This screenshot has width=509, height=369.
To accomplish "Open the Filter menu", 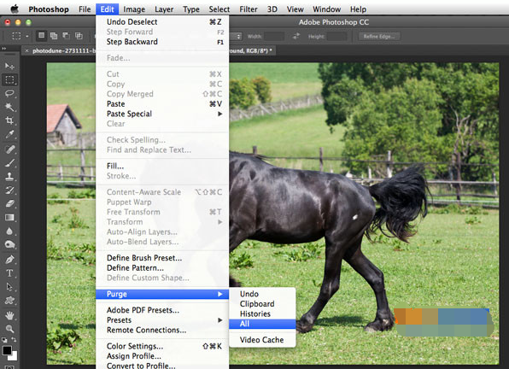I will click(249, 9).
